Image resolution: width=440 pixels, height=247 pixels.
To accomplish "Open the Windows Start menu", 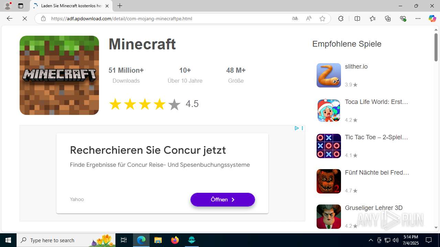I will (x=8, y=240).
